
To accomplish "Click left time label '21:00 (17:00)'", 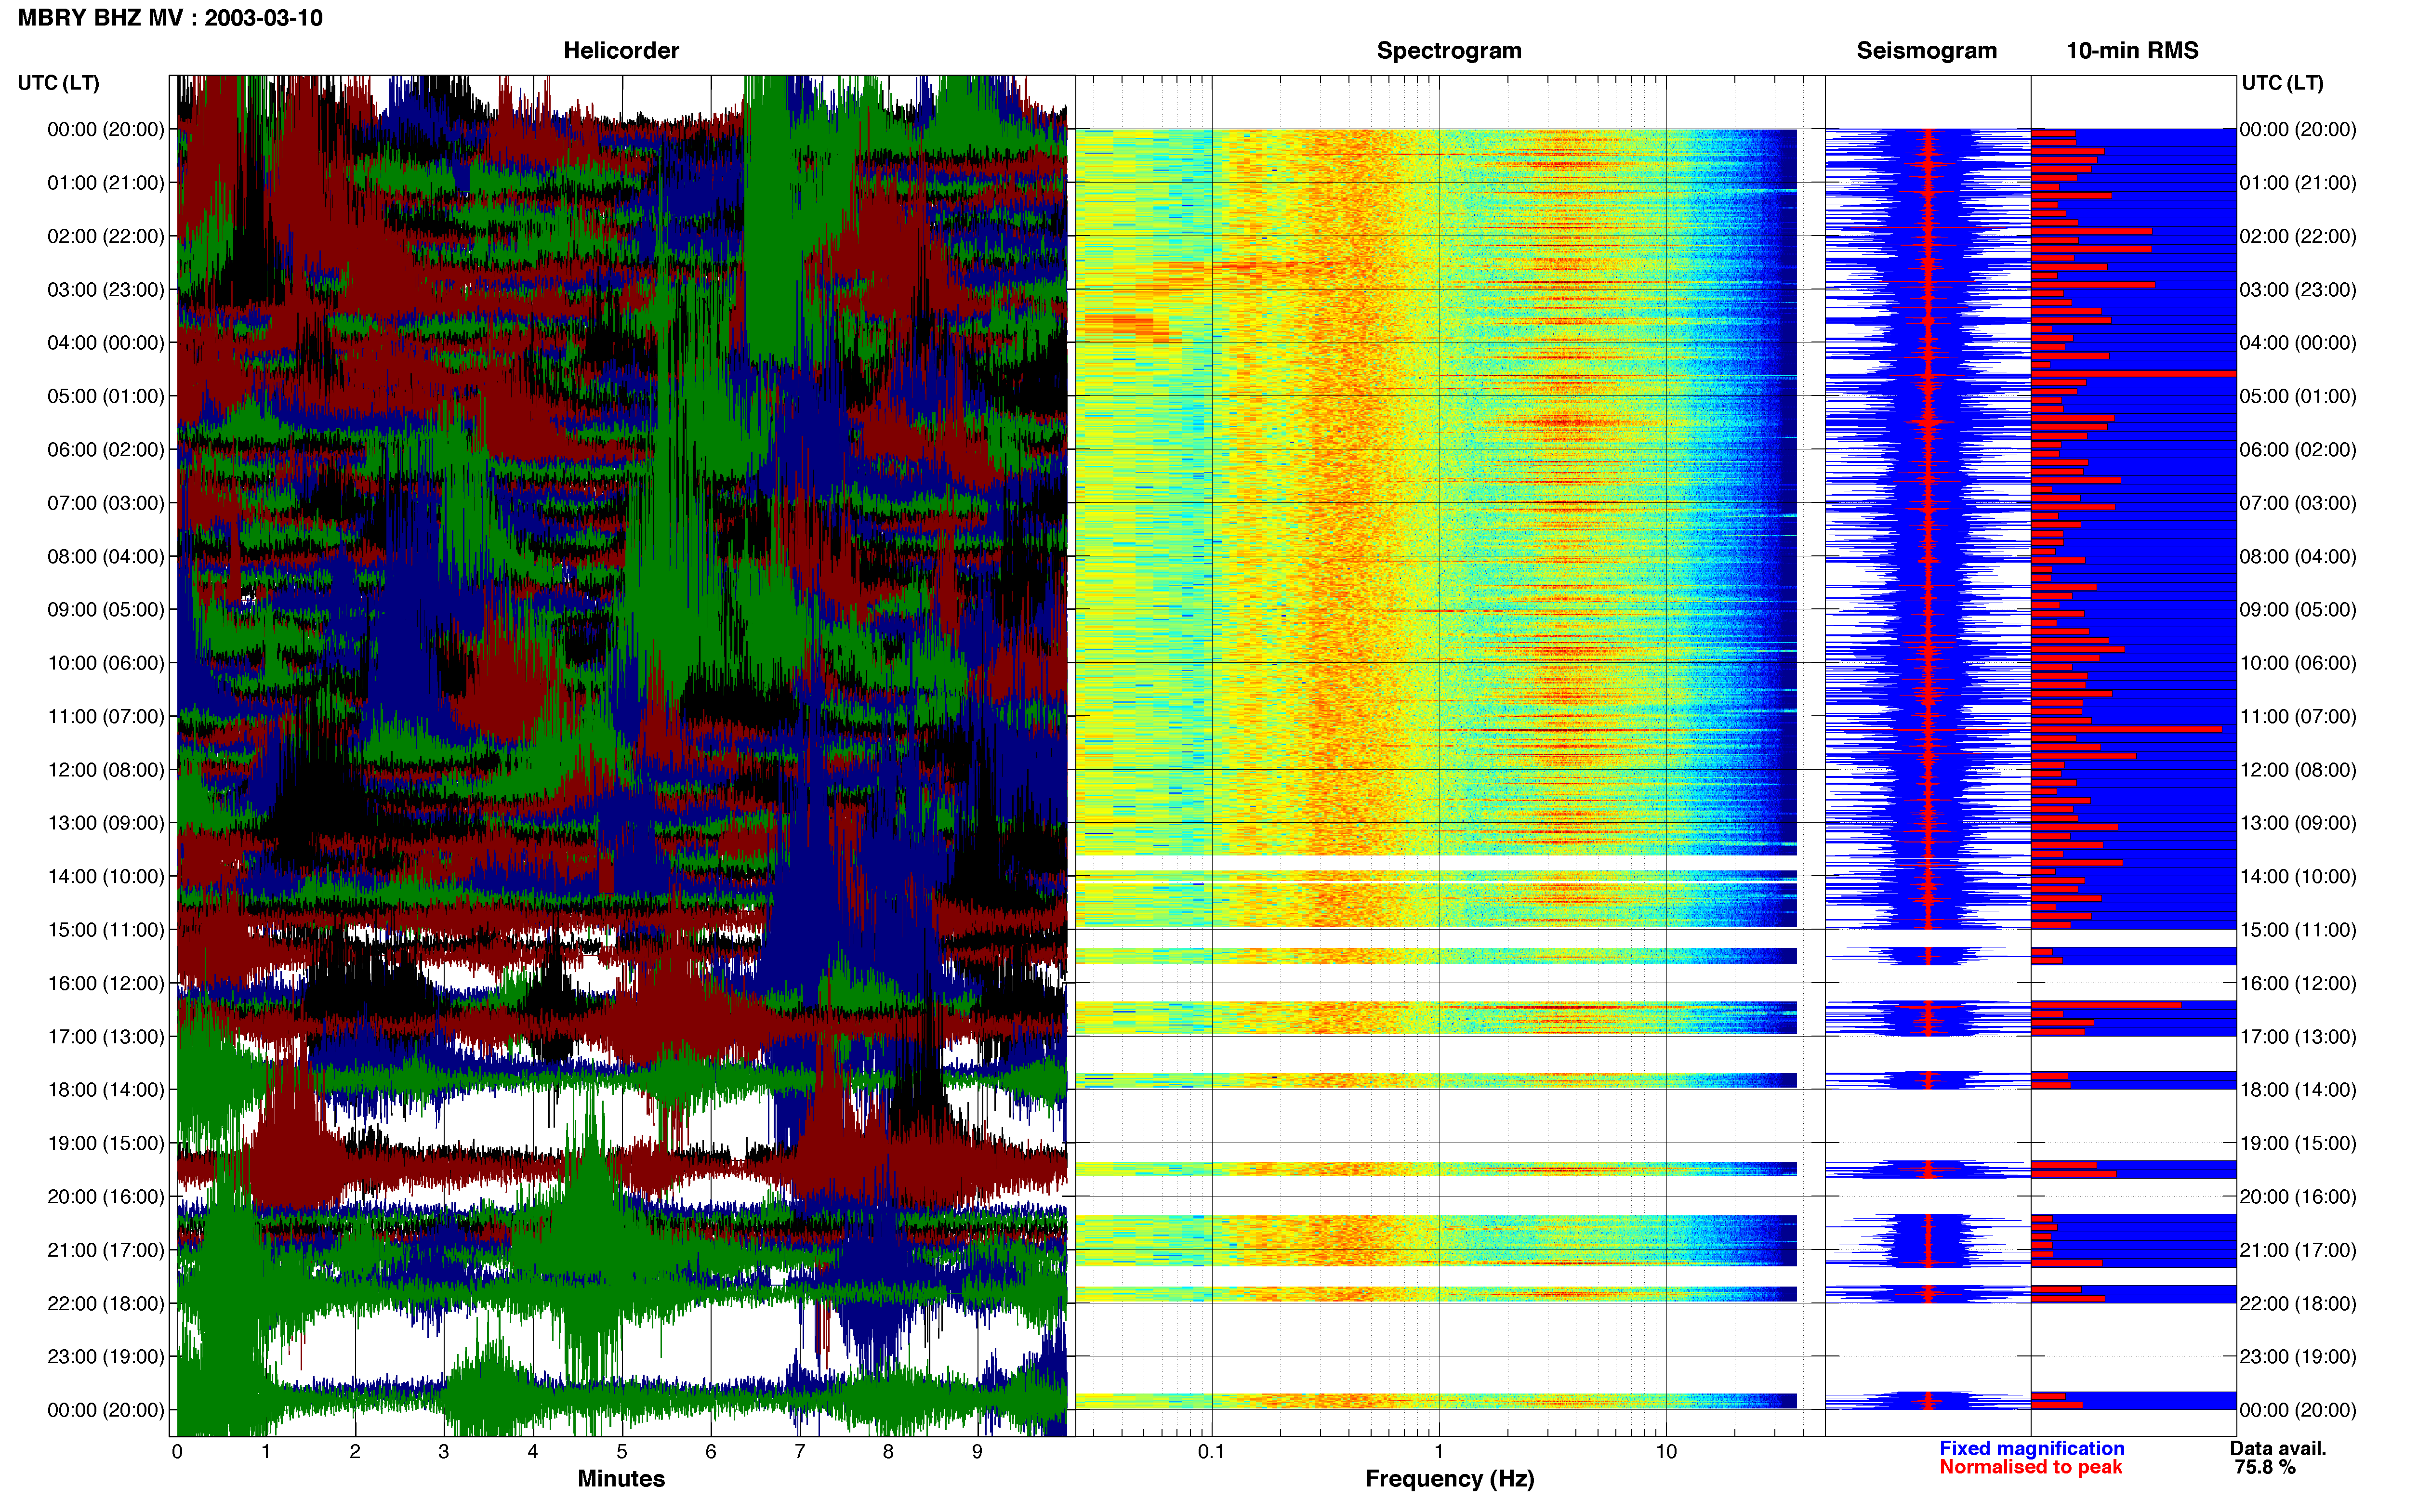I will pyautogui.click(x=106, y=1250).
